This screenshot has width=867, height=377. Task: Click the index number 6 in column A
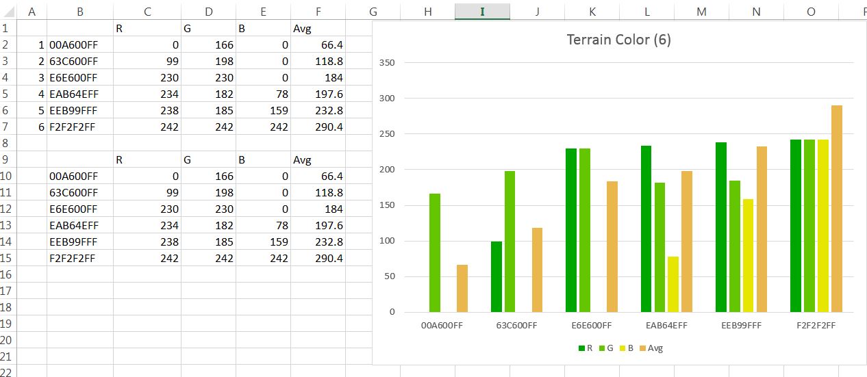tap(32, 127)
